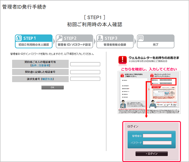Focus the 契約書に記載した暗証番号 input field
Image resolution: width=189 pixels, height=162 pixels.
point(85,72)
